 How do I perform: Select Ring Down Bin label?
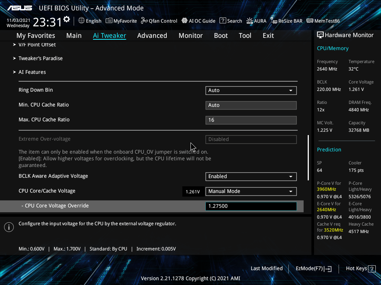coord(36,90)
